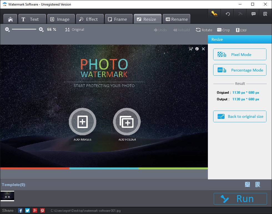Share on Pinterest icon

point(42,210)
